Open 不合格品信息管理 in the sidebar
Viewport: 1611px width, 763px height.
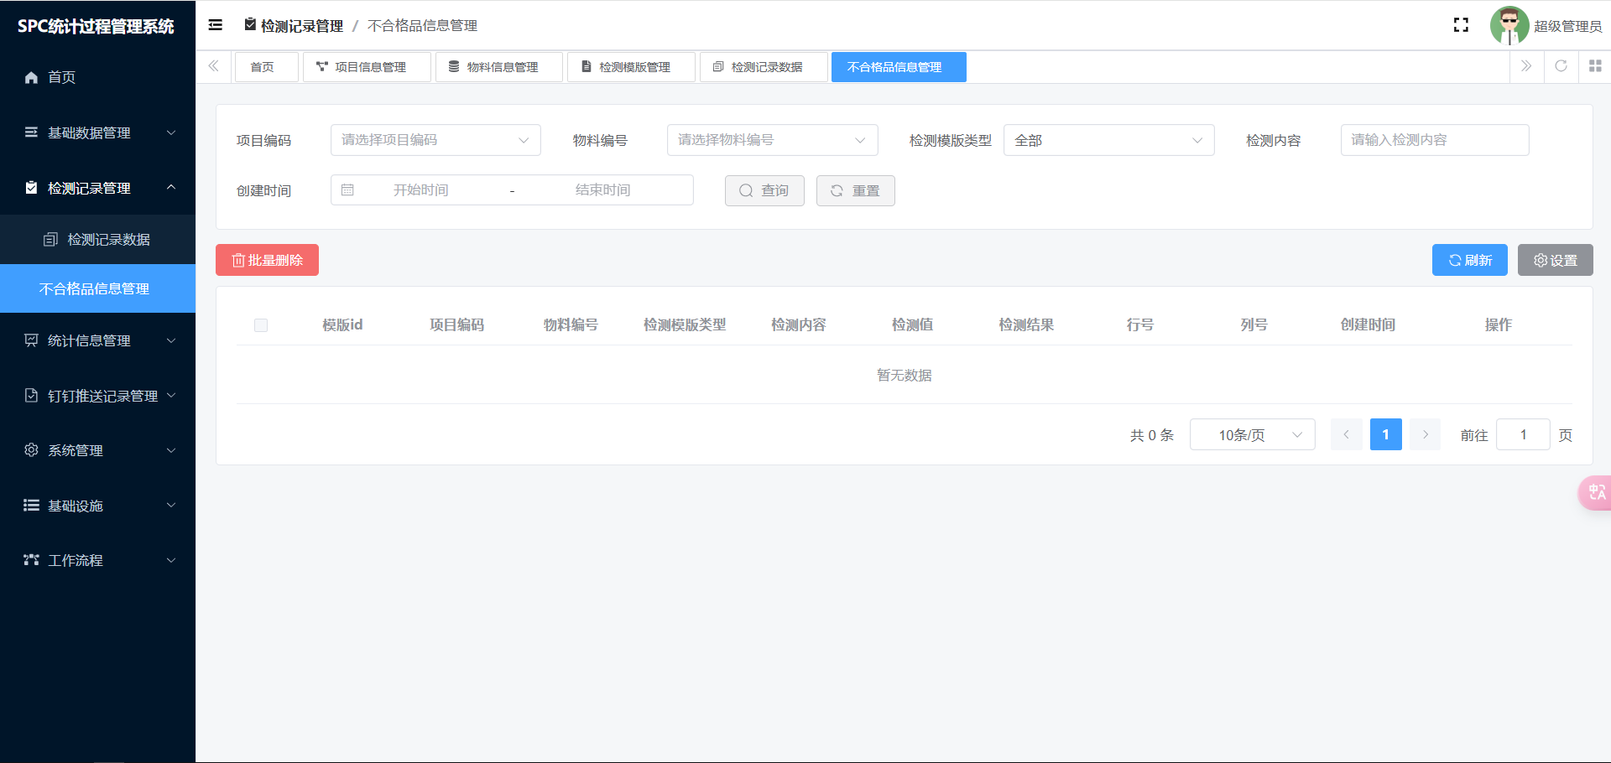click(x=97, y=288)
